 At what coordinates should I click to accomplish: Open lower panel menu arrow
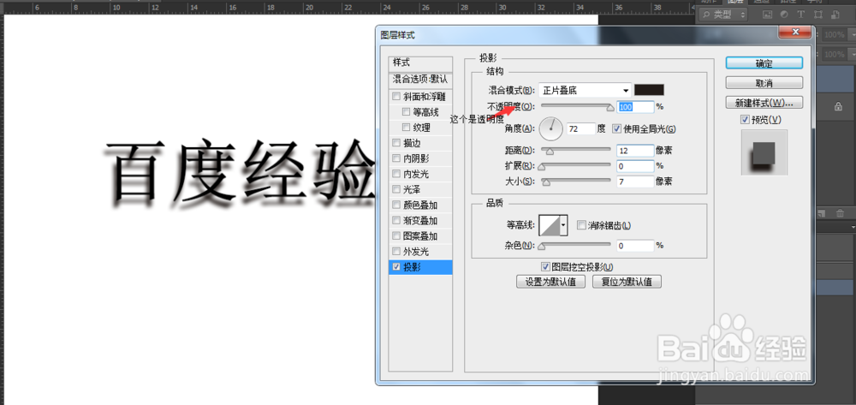click(853, 227)
